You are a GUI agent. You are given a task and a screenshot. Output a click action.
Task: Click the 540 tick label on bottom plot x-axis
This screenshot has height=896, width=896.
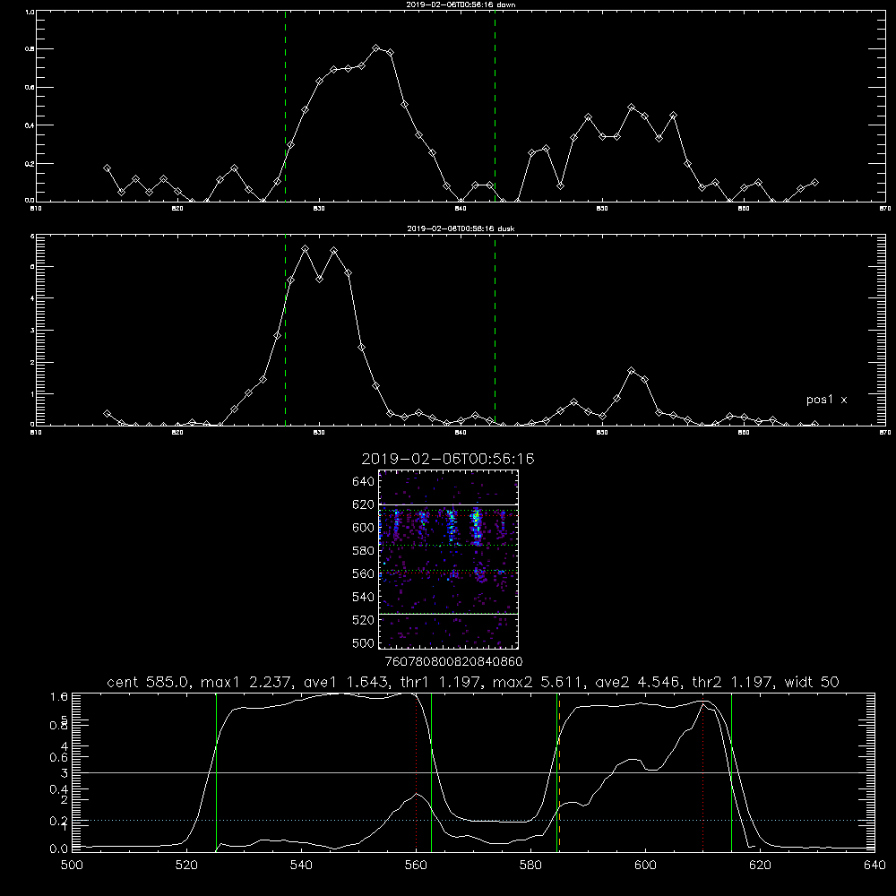coord(301,866)
